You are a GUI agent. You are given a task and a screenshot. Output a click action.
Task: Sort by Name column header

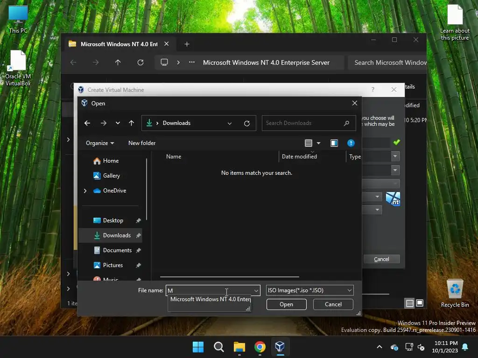174,157
